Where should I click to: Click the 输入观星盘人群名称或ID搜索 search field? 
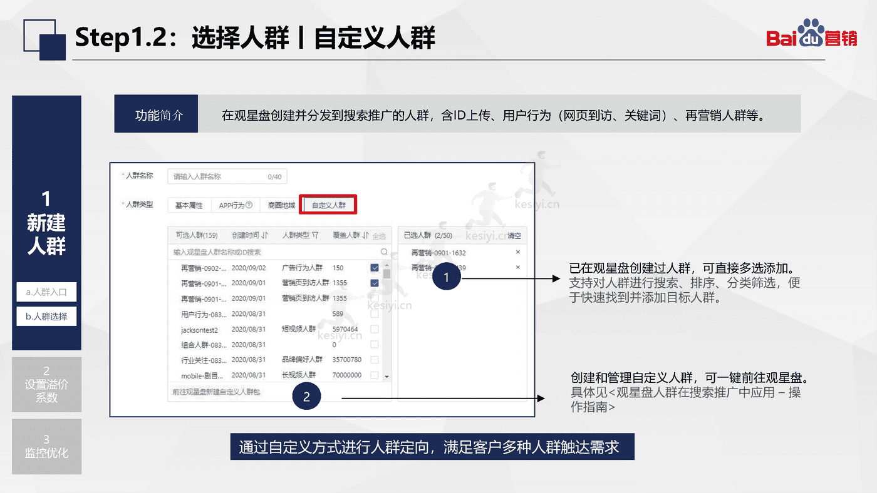(x=279, y=252)
